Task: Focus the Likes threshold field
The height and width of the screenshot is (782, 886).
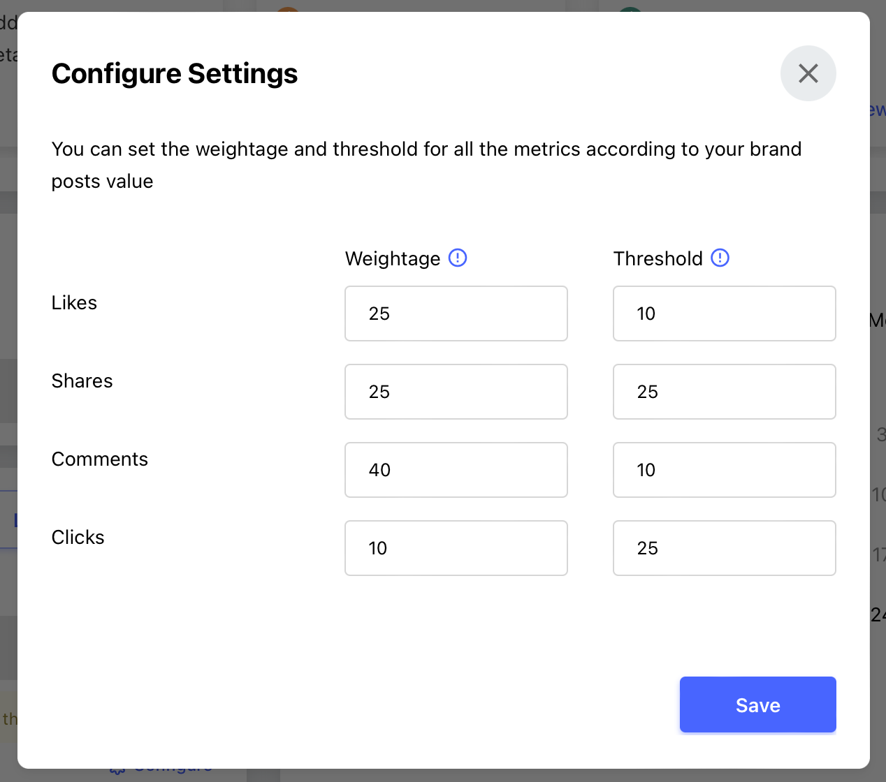Action: (725, 313)
